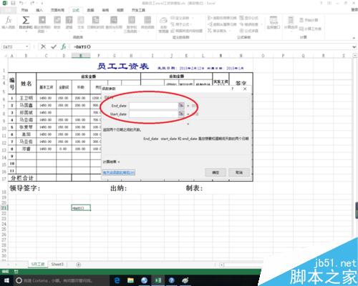Open the Name Manager
The width and height of the screenshot is (358, 286).
pyautogui.click(x=163, y=25)
